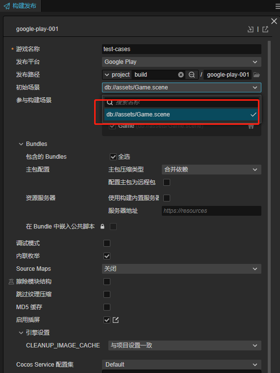Toggle the Game scene checkbox
Image resolution: width=280 pixels, height=373 pixels.
112,126
